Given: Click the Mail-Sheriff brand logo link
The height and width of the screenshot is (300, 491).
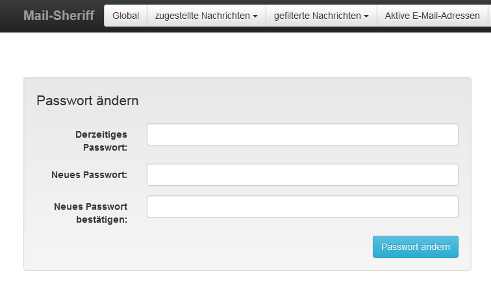Looking at the screenshot, I should coord(59,16).
